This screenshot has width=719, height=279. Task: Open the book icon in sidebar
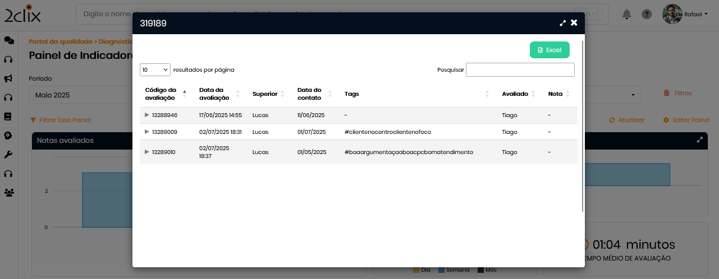click(8, 117)
